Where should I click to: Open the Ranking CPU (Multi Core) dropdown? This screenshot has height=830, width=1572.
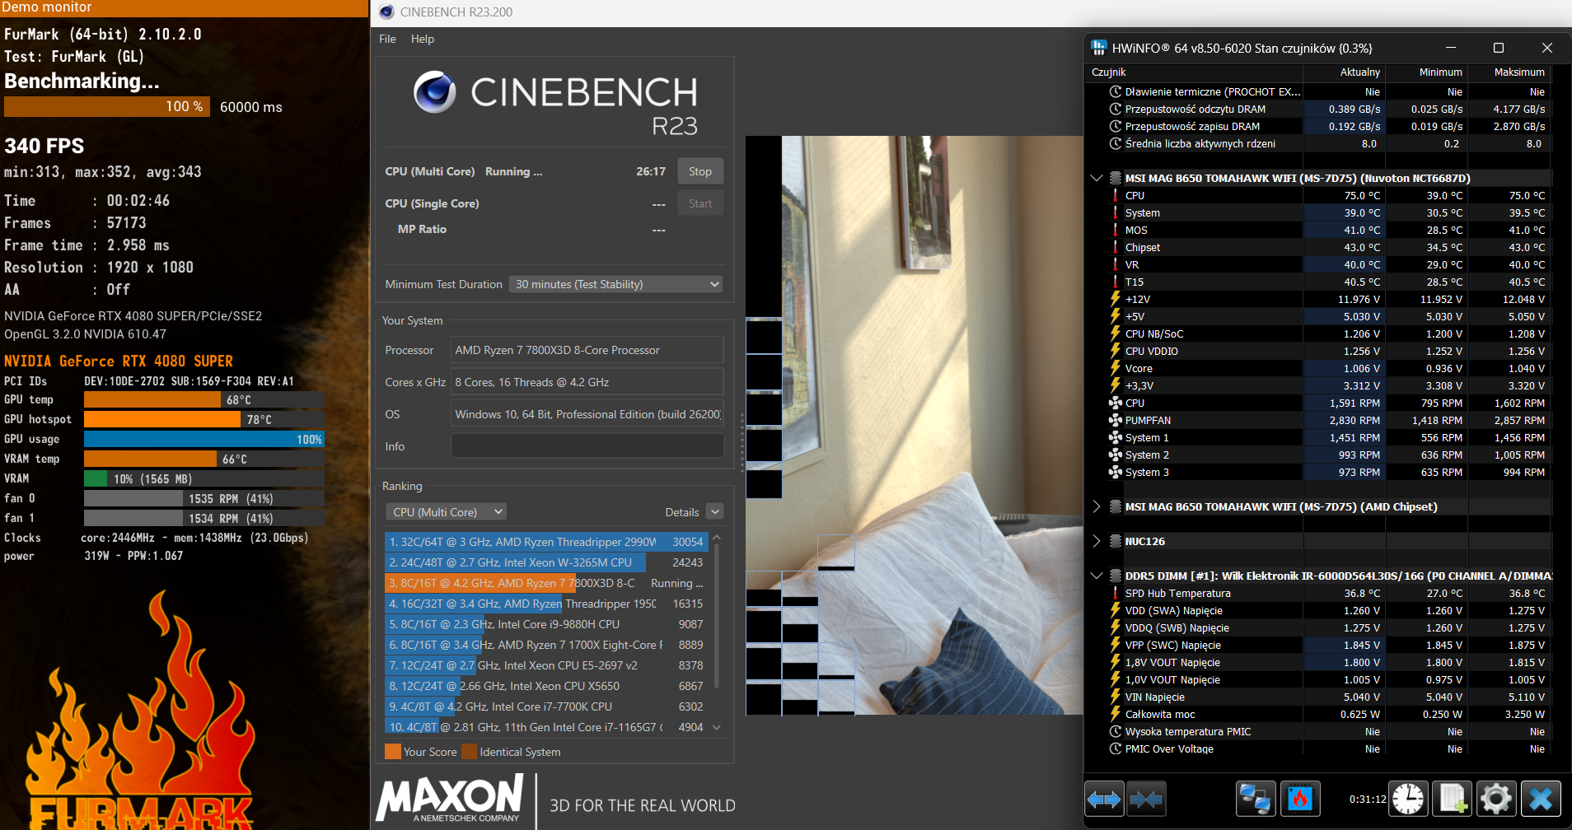point(446,512)
